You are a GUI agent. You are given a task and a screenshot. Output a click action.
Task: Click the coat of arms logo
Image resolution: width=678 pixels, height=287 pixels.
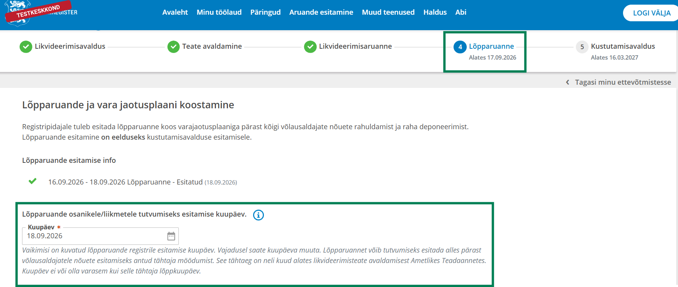pos(17,13)
